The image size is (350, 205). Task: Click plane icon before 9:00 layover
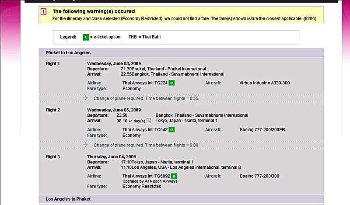pyautogui.click(x=85, y=145)
